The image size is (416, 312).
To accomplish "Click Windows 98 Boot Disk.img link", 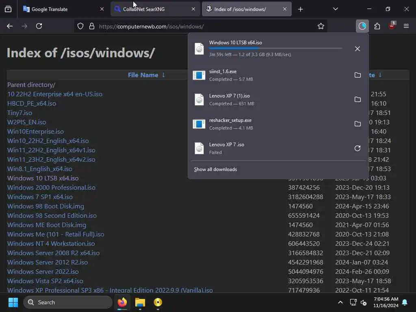I will 45,206.
